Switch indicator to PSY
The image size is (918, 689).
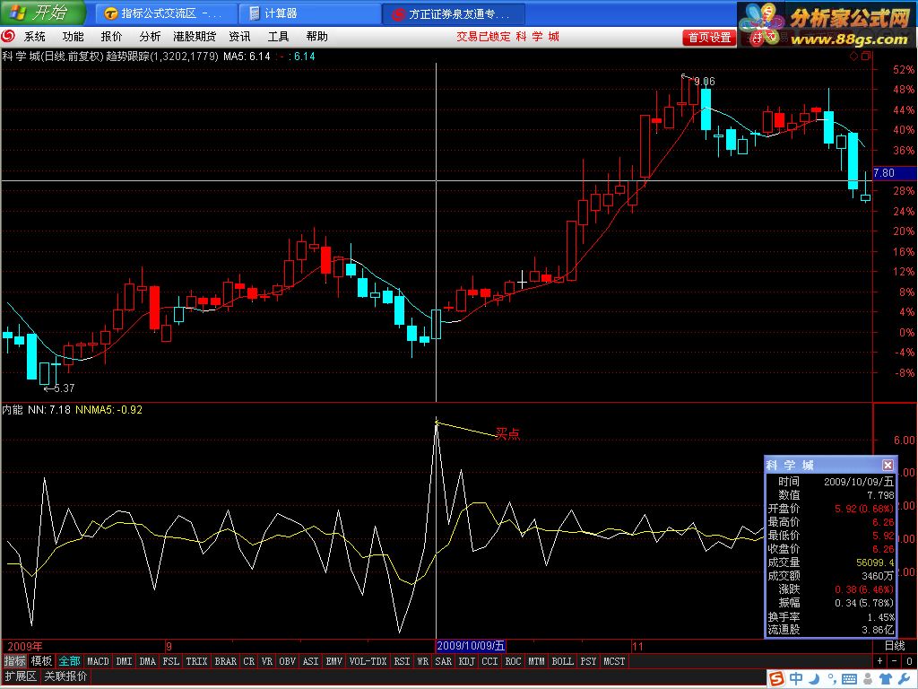coord(588,661)
